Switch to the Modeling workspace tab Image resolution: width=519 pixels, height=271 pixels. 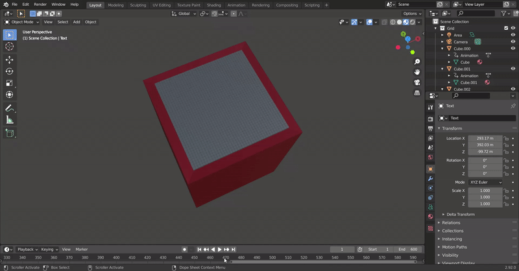pos(115,5)
